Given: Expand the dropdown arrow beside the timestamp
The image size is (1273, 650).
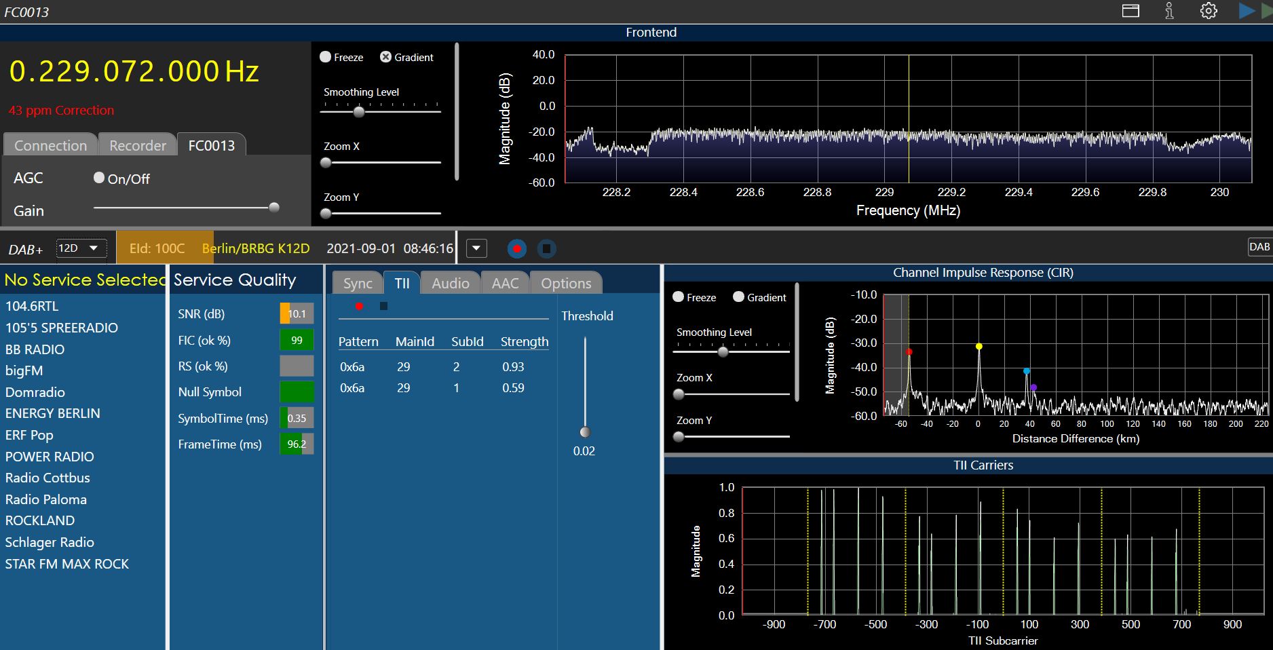Looking at the screenshot, I should coord(476,248).
